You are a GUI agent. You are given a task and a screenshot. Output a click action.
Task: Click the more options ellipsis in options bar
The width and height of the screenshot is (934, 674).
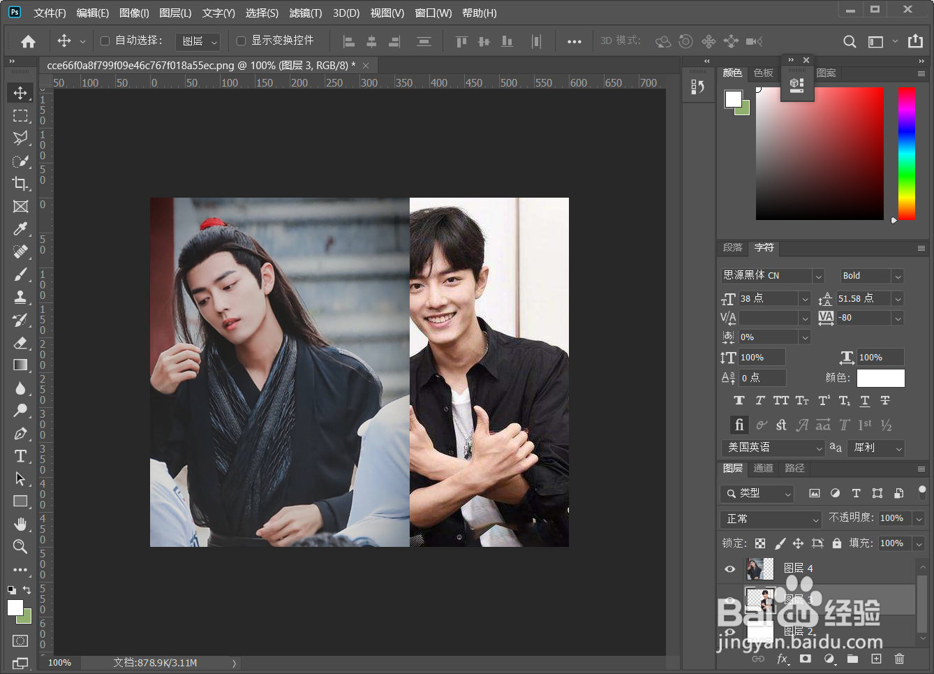click(574, 42)
